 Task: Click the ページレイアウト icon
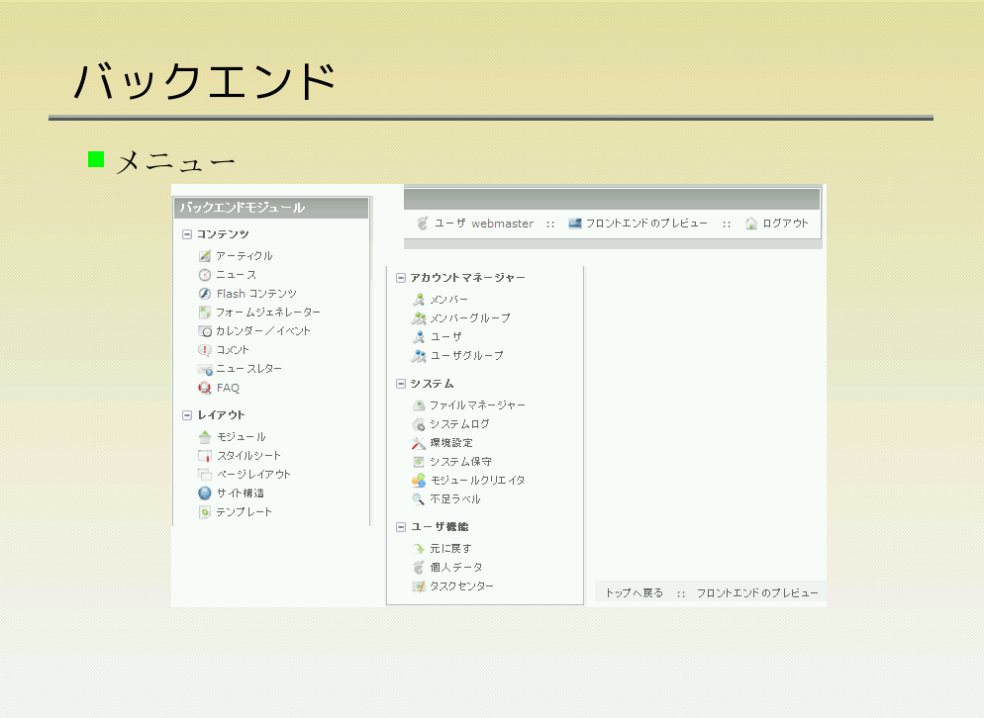click(205, 475)
